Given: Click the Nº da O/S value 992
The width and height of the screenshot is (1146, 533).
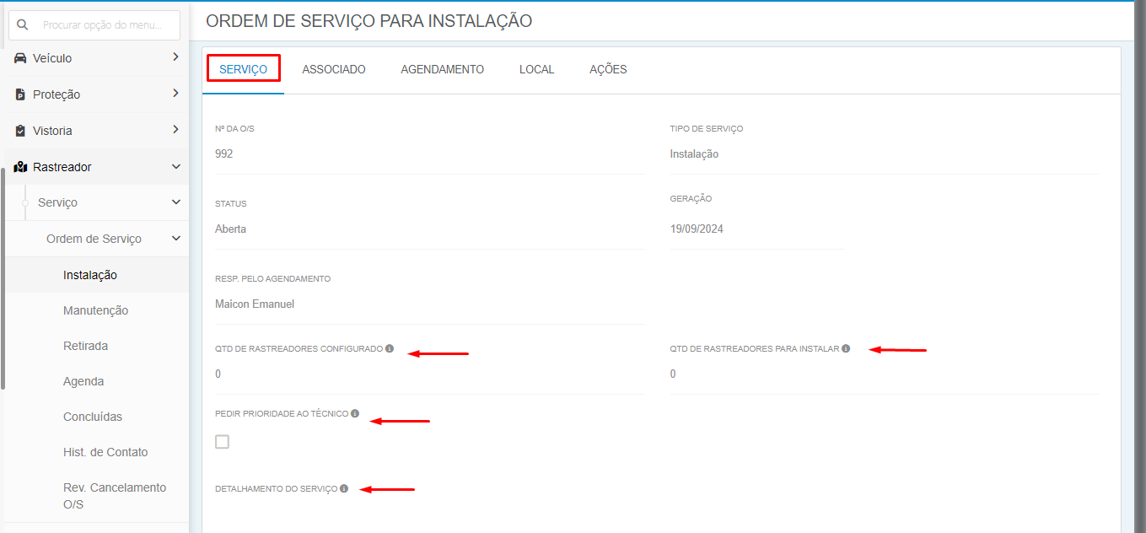Looking at the screenshot, I should click(224, 154).
